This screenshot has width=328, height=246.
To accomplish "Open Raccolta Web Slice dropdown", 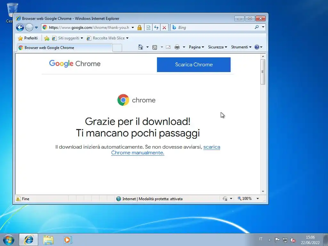I will [x=108, y=38].
